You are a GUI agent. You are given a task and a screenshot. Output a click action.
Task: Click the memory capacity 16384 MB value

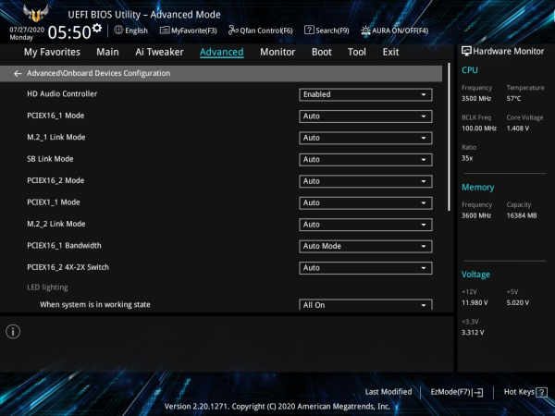522,215
